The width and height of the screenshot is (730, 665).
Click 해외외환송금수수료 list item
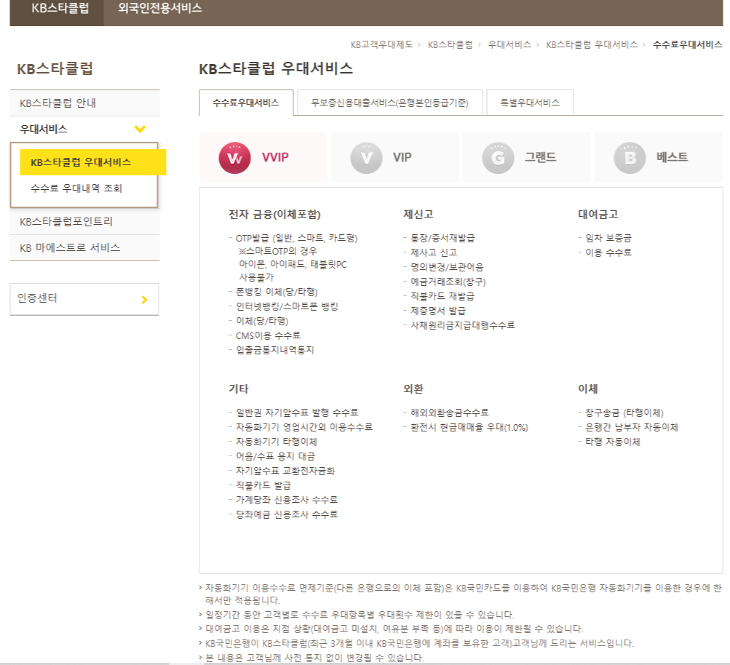[449, 413]
